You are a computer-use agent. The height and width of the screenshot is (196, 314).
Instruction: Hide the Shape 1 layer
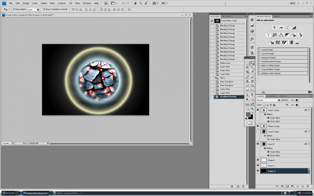tap(258, 160)
